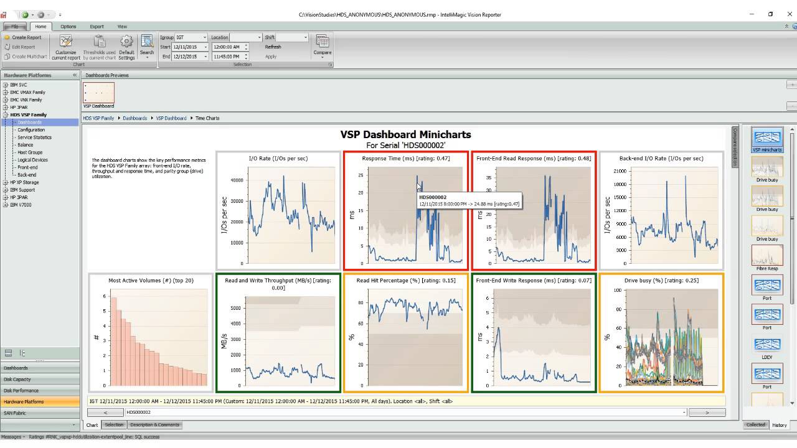Open Read and Write Throughput minichart

(x=278, y=333)
